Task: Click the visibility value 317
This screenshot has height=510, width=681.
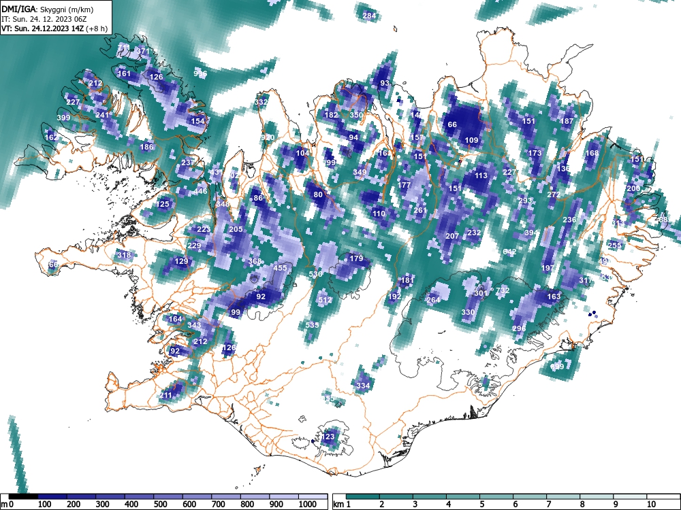Action: 586,281
